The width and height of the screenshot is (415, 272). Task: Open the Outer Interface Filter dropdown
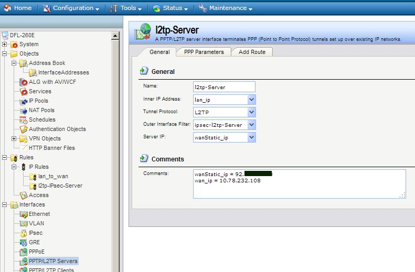pos(252,125)
